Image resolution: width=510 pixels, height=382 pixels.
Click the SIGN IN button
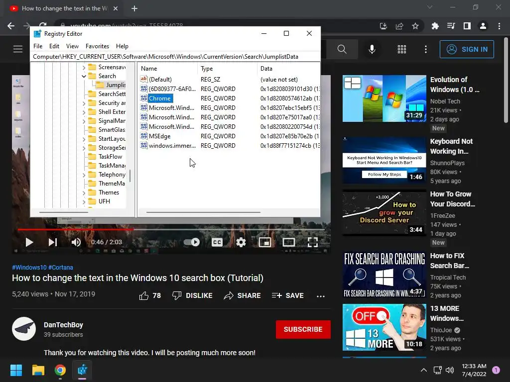(467, 49)
